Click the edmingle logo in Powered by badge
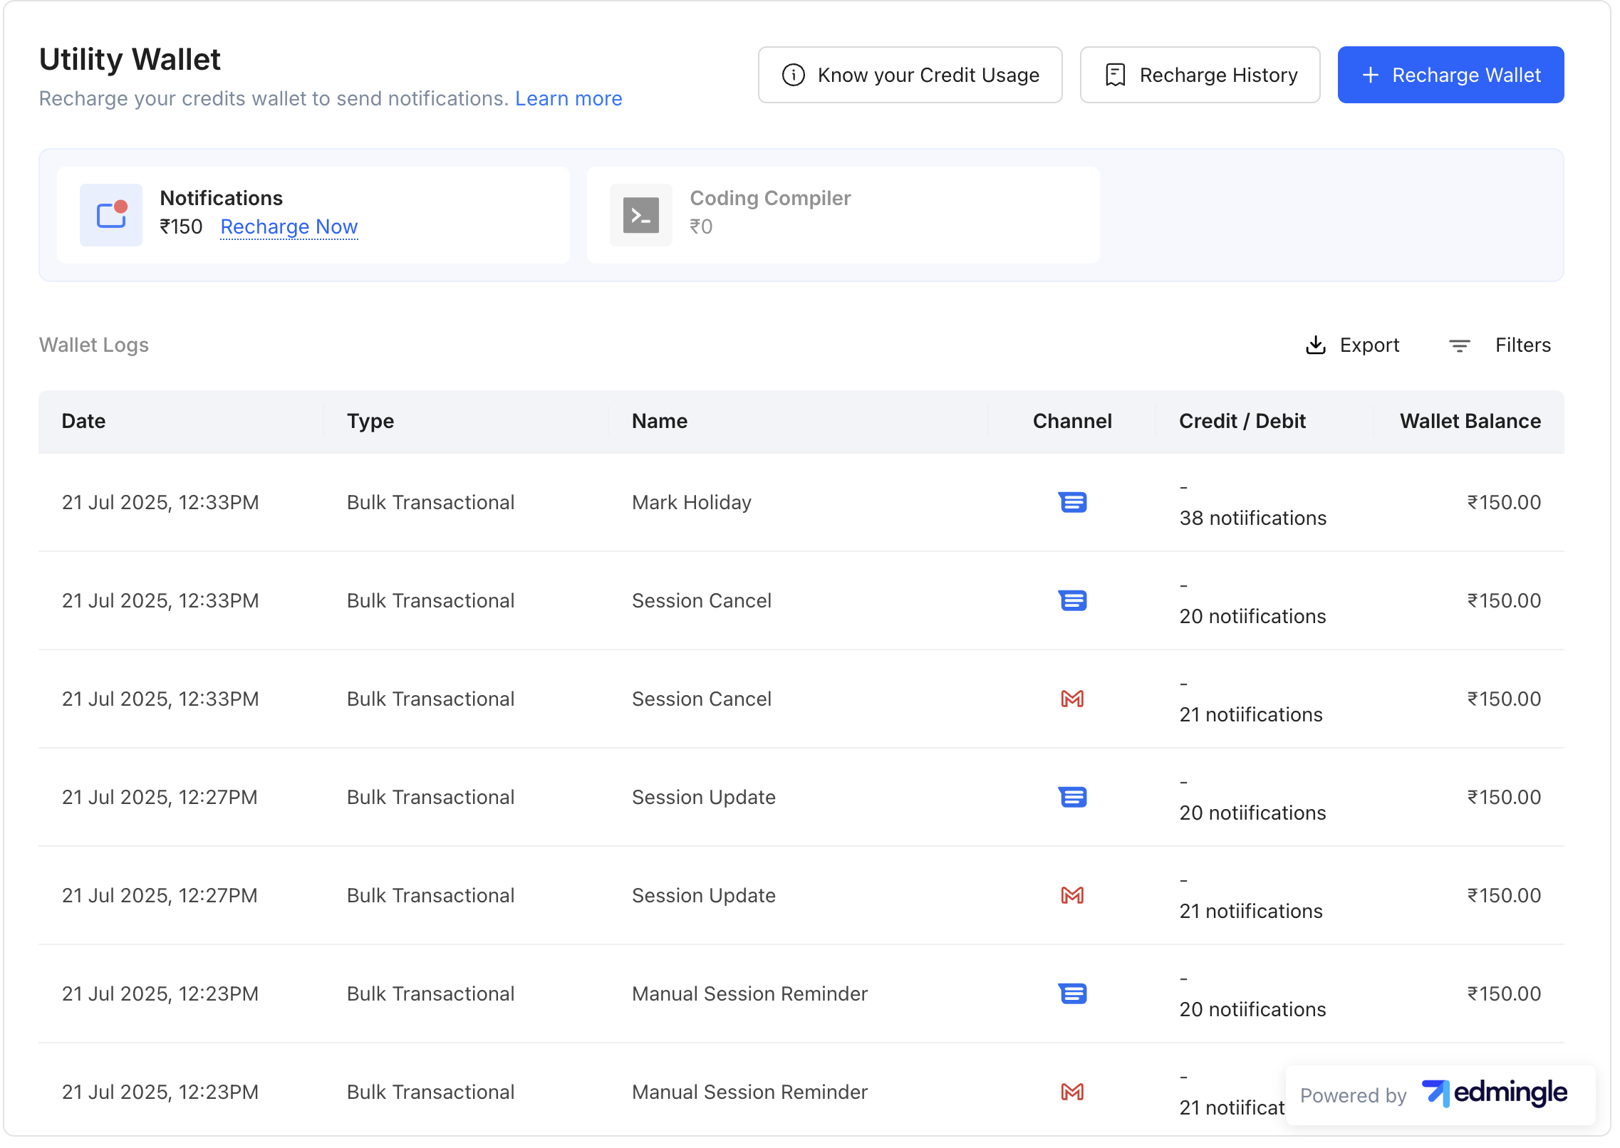This screenshot has width=1620, height=1148. pyautogui.click(x=1494, y=1093)
